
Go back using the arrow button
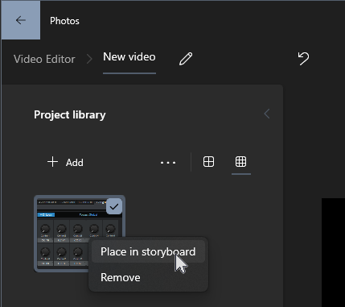(21, 20)
